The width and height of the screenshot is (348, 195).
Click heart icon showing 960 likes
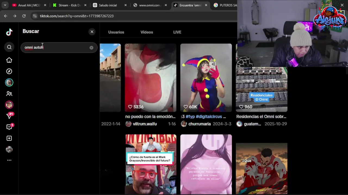click(241, 107)
